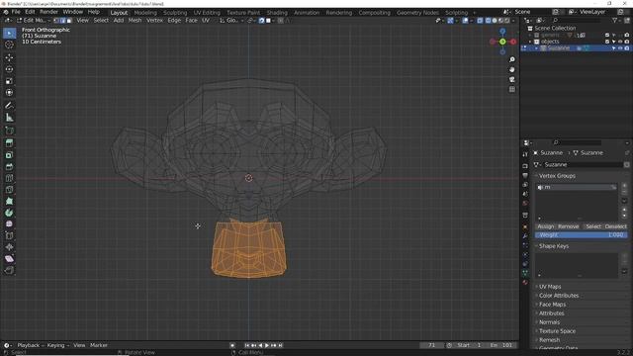The width and height of the screenshot is (633, 356).
Task: Activate the Poly Build tool
Action: pos(9,201)
